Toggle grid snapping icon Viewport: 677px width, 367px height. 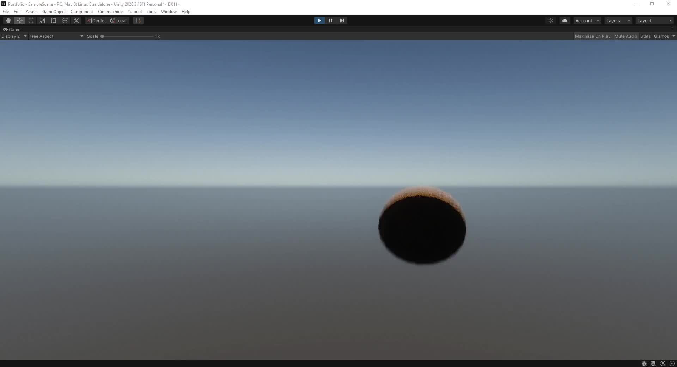point(138,20)
